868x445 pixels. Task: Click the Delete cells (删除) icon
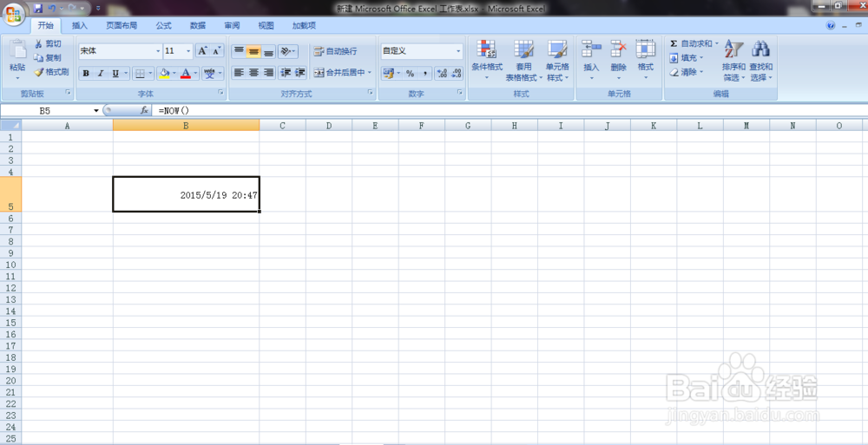point(618,49)
